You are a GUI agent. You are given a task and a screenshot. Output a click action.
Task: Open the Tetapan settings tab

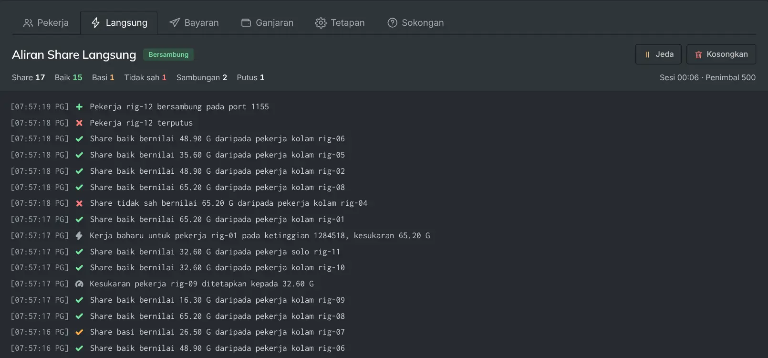pyautogui.click(x=340, y=23)
